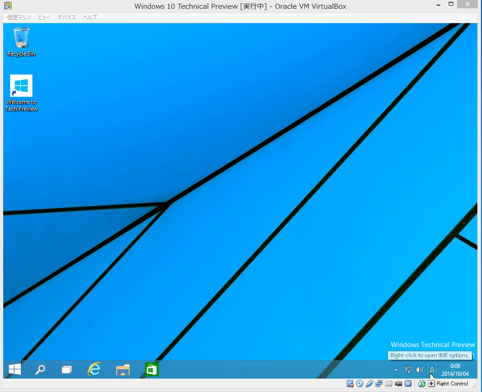Click the VirtualBox video capture status icon
Viewport: 482px width, 392px height.
tap(398, 383)
